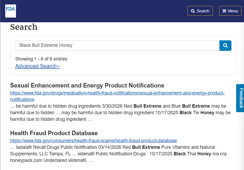The image size is (244, 170).
Task: Click the 'Showing 1 - 6 of 6 entries' text
Action: point(41,59)
